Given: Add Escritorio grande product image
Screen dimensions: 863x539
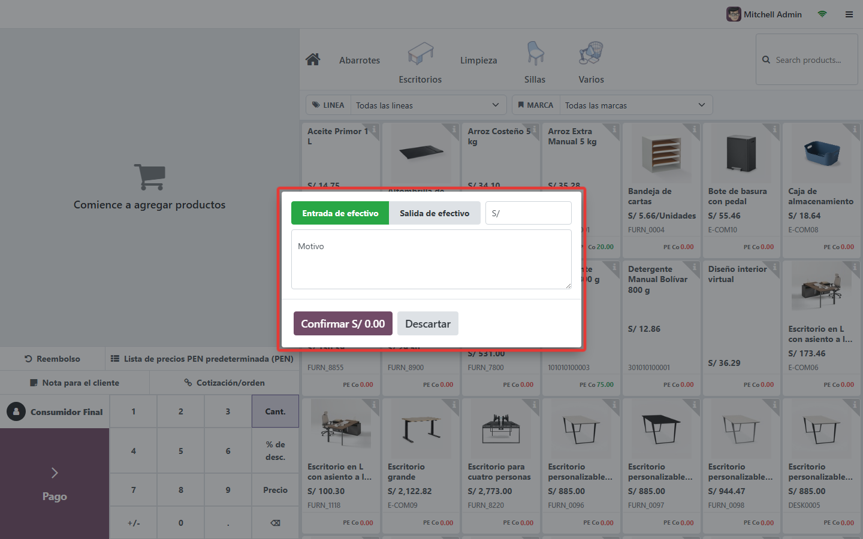Looking at the screenshot, I should 421,429.
